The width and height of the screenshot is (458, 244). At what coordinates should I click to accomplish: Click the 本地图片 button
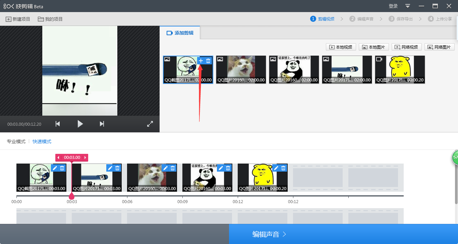[x=374, y=47]
